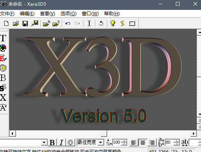Toggle italic text formatting
Image resolution: width=201 pixels, height=152 pixels.
tap(61, 142)
